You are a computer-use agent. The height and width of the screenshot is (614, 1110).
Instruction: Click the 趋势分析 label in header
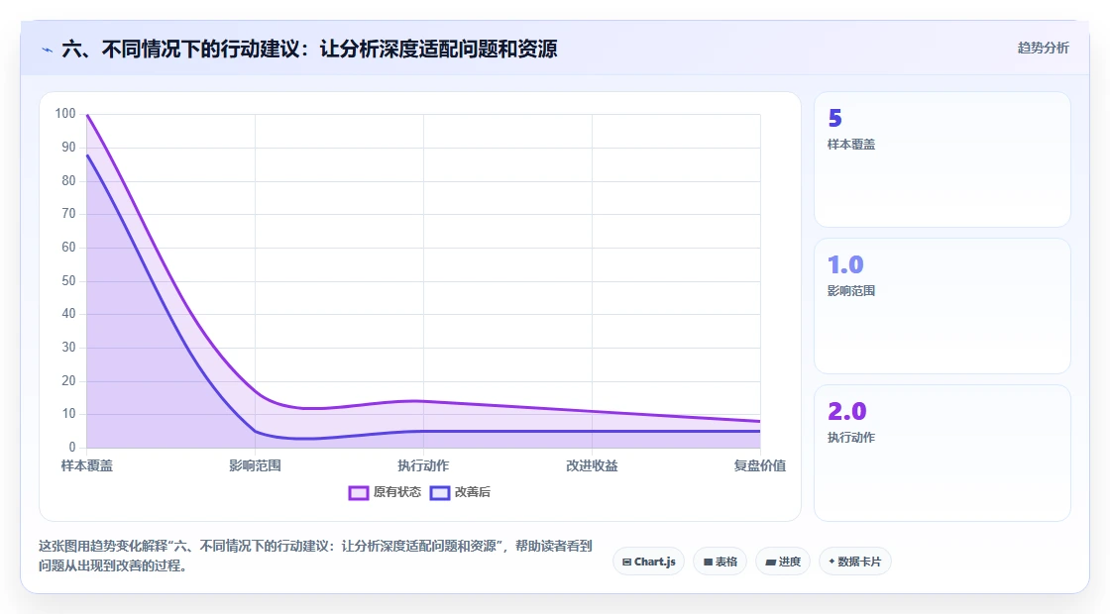coord(1043,49)
